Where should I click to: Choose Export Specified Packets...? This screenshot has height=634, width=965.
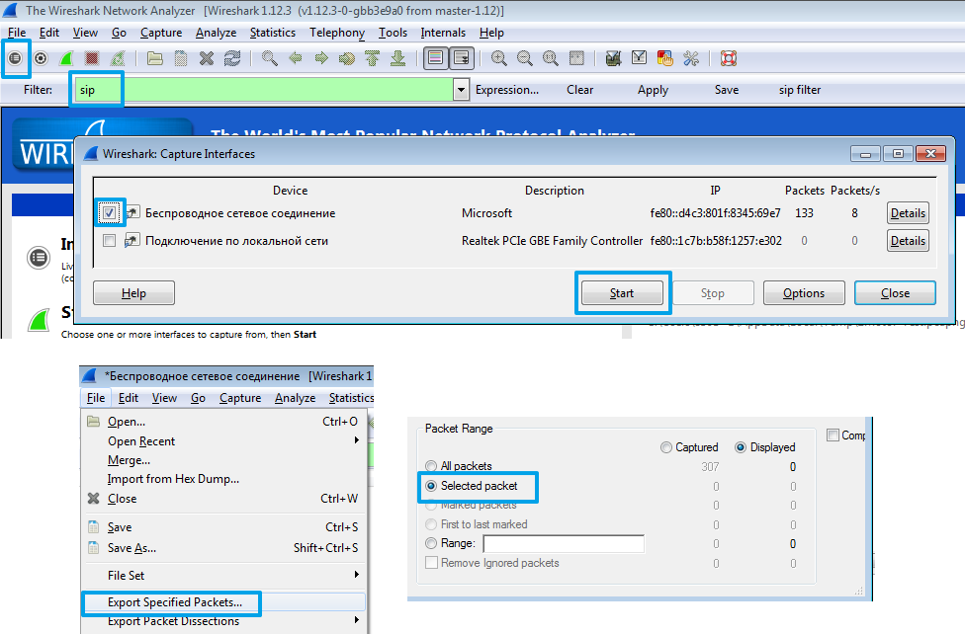pos(224,602)
